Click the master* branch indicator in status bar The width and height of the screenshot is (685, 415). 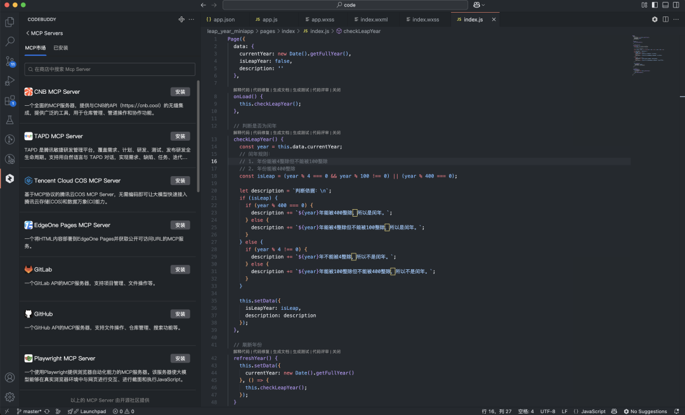click(x=29, y=411)
